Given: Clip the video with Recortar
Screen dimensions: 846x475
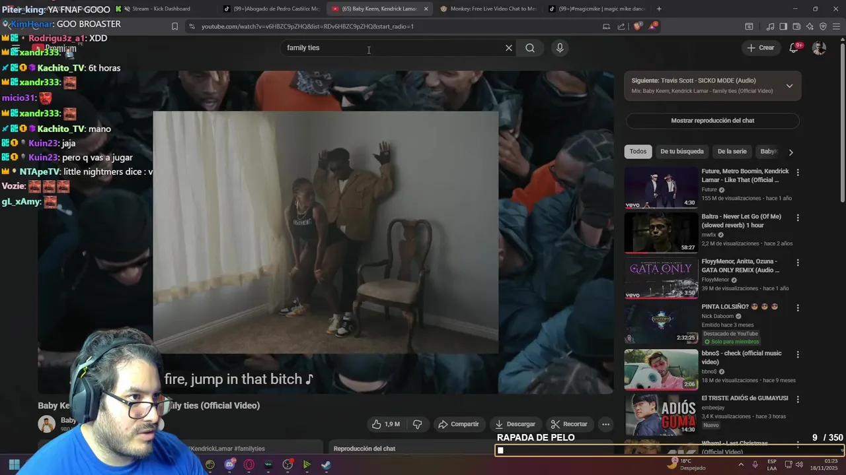Looking at the screenshot, I should tap(569, 424).
